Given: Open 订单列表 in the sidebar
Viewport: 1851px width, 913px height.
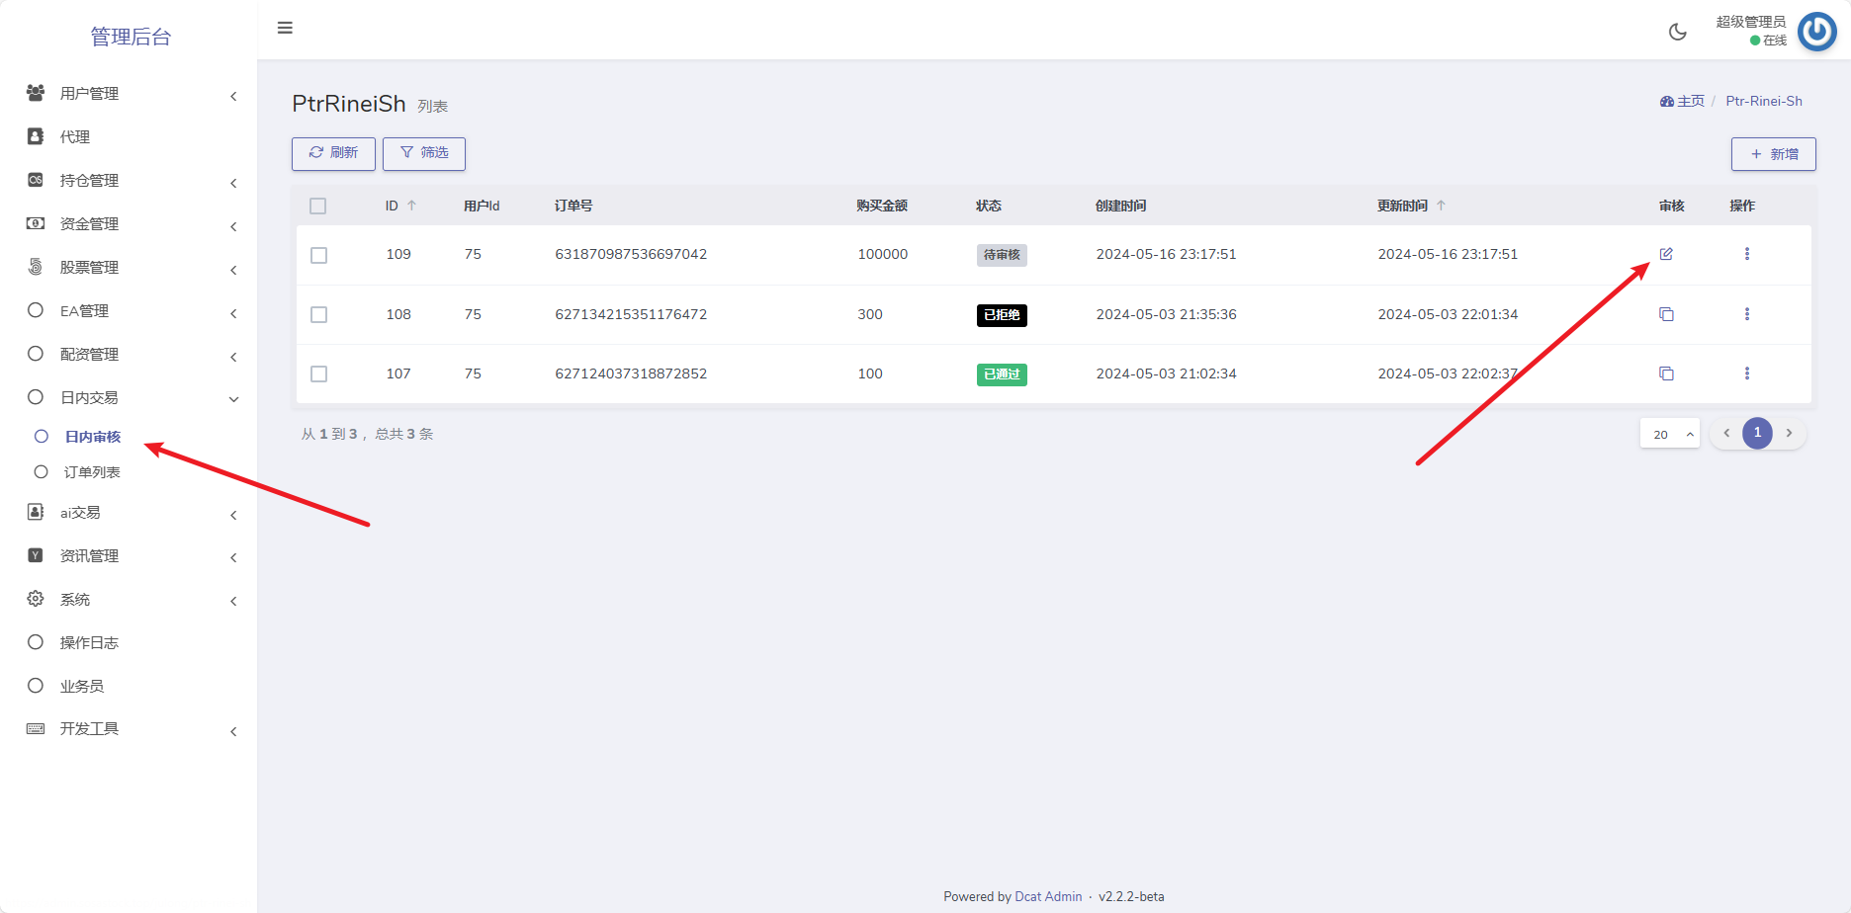Looking at the screenshot, I should [92, 472].
